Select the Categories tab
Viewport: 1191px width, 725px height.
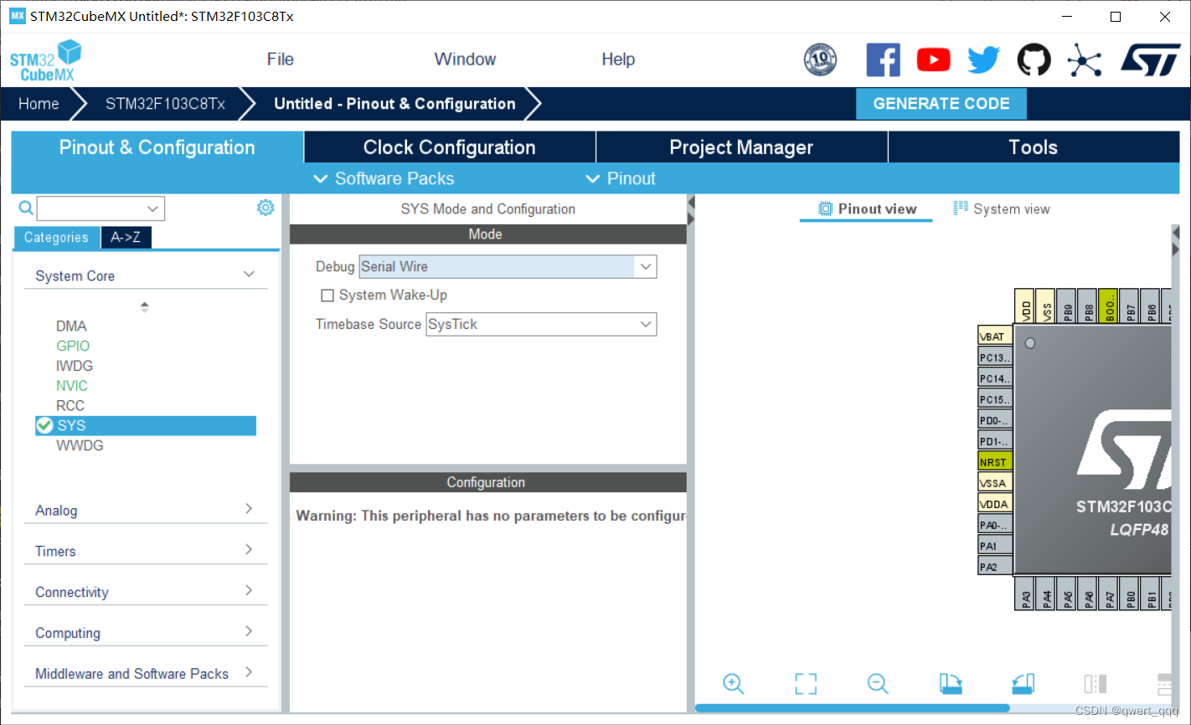(56, 238)
